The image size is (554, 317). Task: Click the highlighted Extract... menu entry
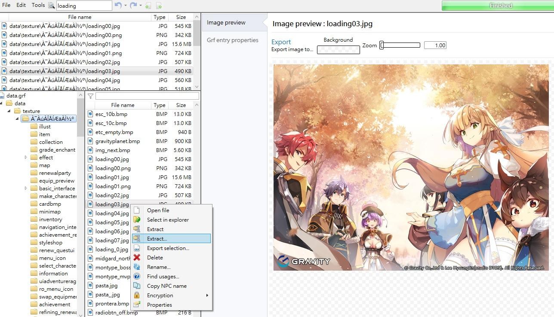point(171,238)
